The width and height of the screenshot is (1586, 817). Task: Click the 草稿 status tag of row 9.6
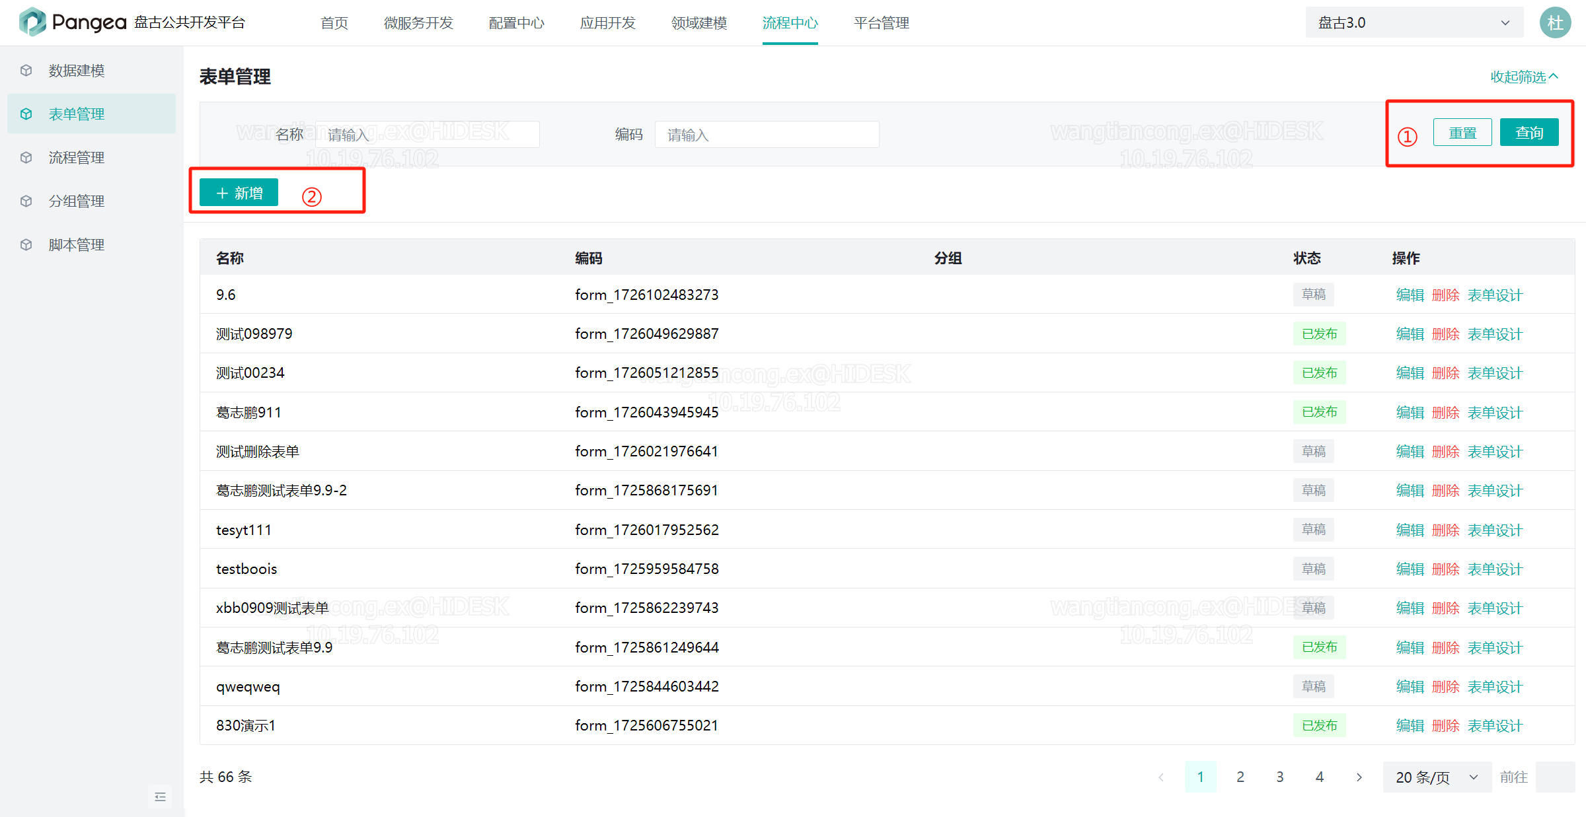coord(1314,294)
